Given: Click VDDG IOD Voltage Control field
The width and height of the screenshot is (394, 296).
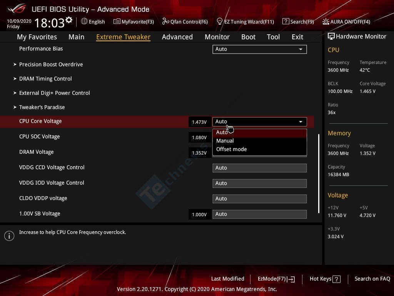Looking at the screenshot, I should 260,183.
